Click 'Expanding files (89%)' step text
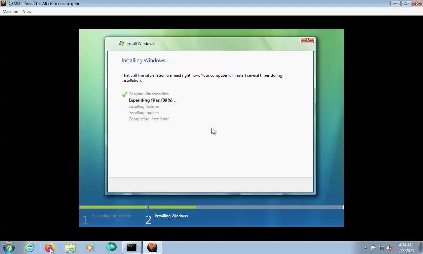Screen dimensions: 423x254 (x=152, y=100)
